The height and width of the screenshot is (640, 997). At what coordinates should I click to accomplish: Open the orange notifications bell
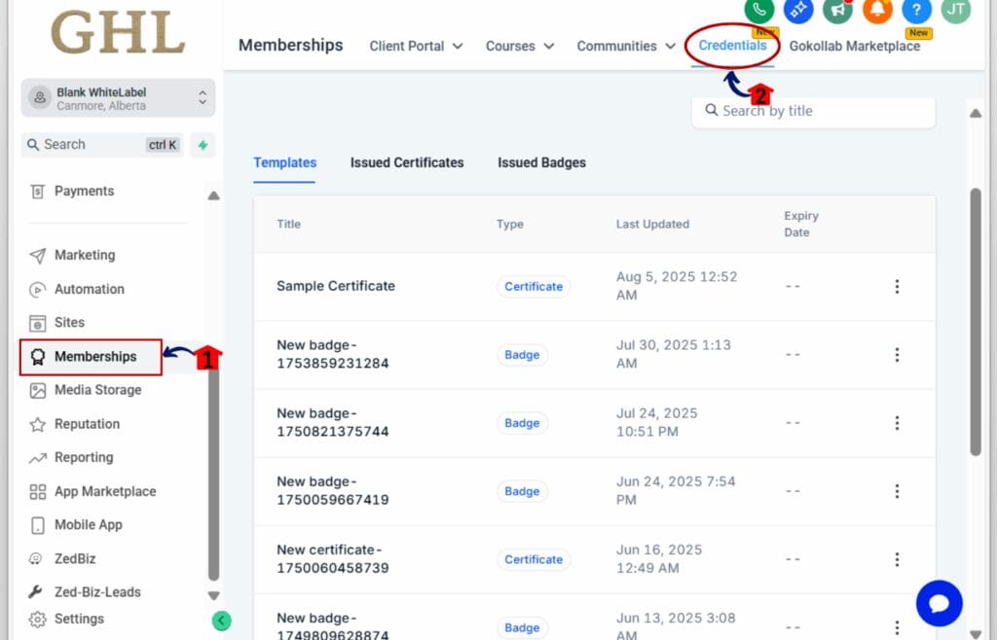click(x=877, y=9)
